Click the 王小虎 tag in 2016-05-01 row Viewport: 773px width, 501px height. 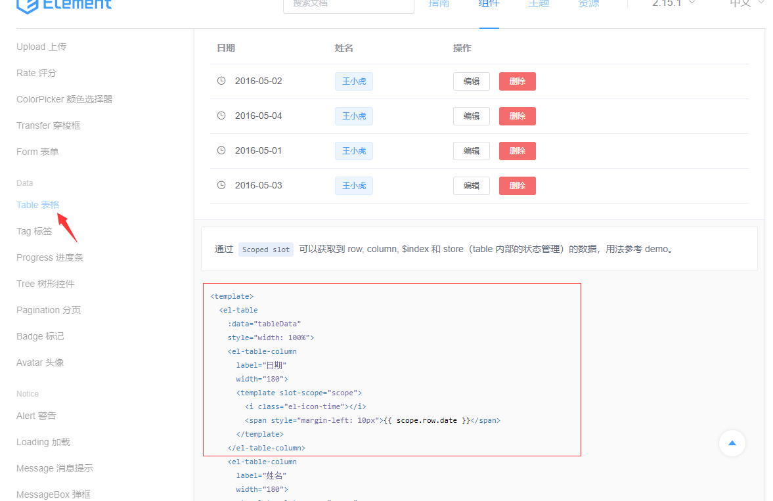[354, 151]
